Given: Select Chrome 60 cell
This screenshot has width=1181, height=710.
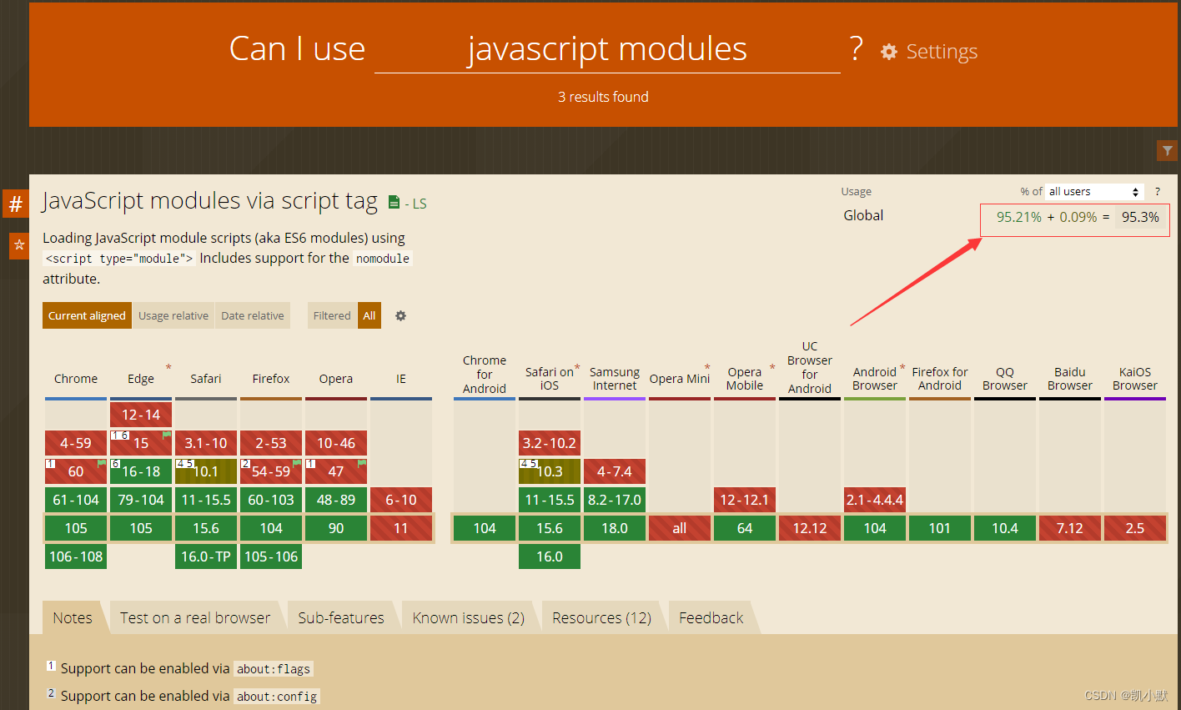Looking at the screenshot, I should 76,471.
